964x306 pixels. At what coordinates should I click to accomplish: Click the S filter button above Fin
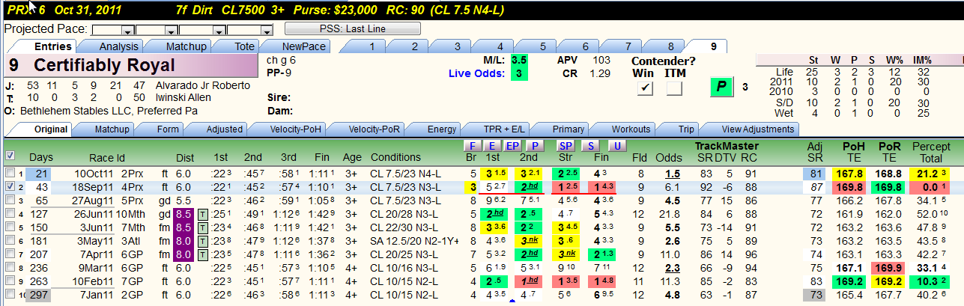tap(590, 145)
